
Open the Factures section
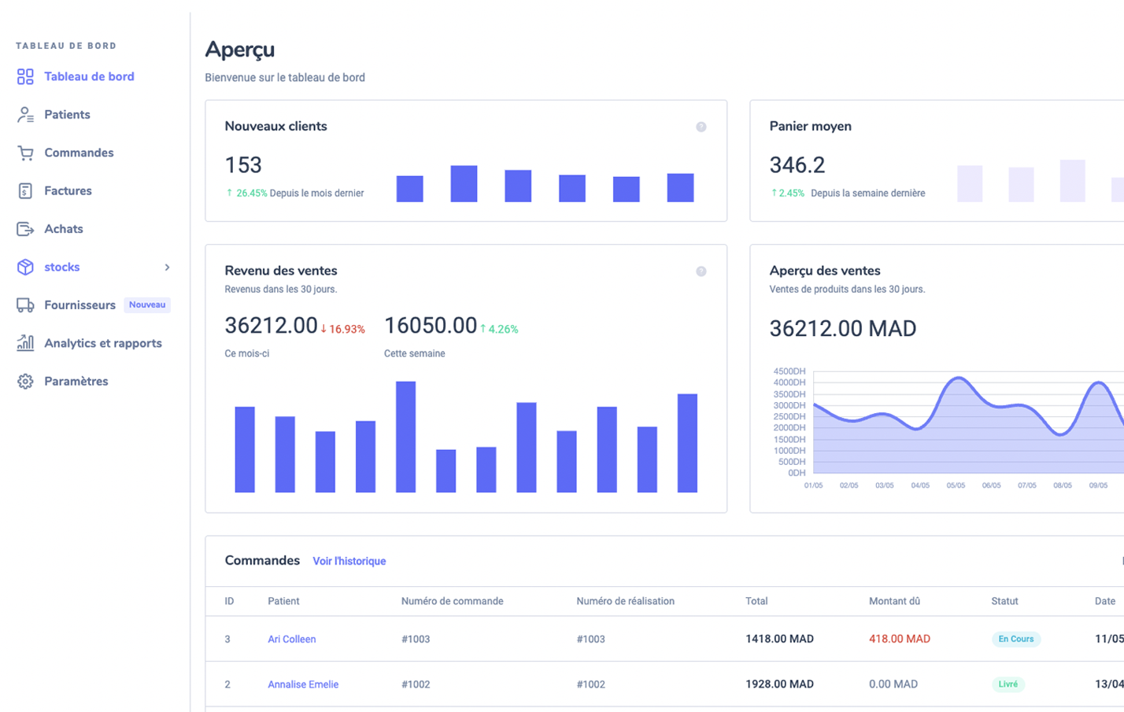68,191
